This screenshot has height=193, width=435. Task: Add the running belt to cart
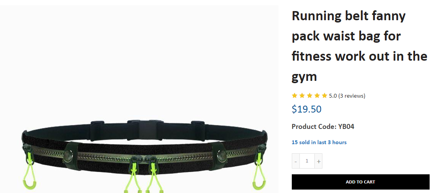pos(360,182)
